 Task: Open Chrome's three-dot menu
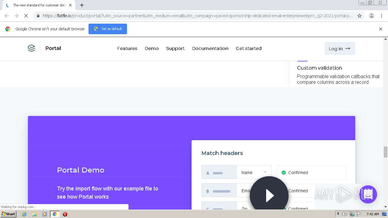pyautogui.click(x=381, y=16)
